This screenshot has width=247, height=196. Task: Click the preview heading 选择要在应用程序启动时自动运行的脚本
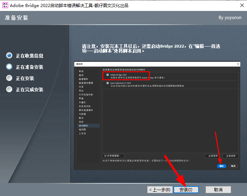pos(124,70)
